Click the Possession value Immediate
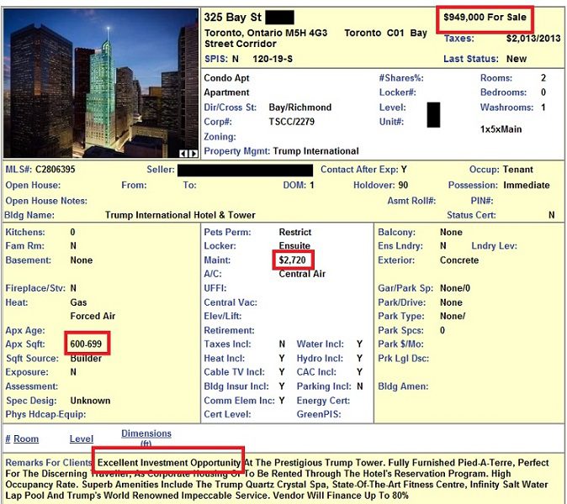 [527, 185]
